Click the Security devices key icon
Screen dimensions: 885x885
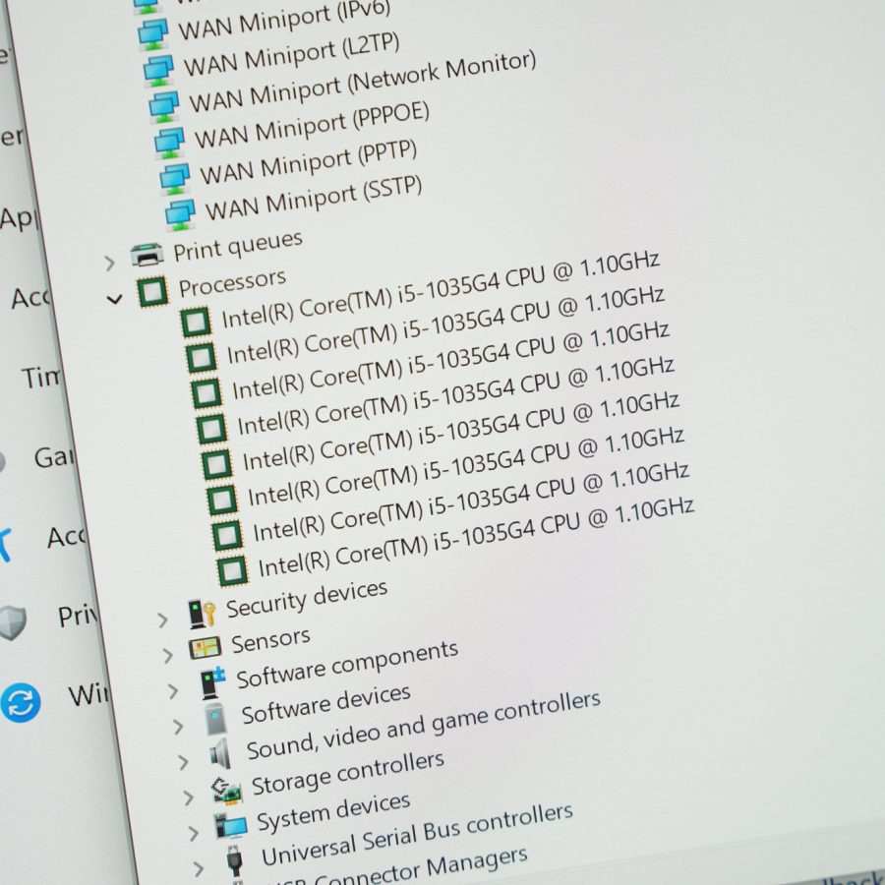pyautogui.click(x=202, y=613)
